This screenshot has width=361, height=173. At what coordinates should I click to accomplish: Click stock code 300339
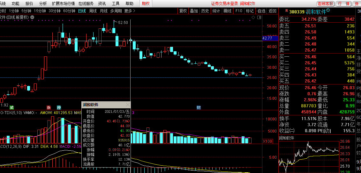(x=297, y=11)
